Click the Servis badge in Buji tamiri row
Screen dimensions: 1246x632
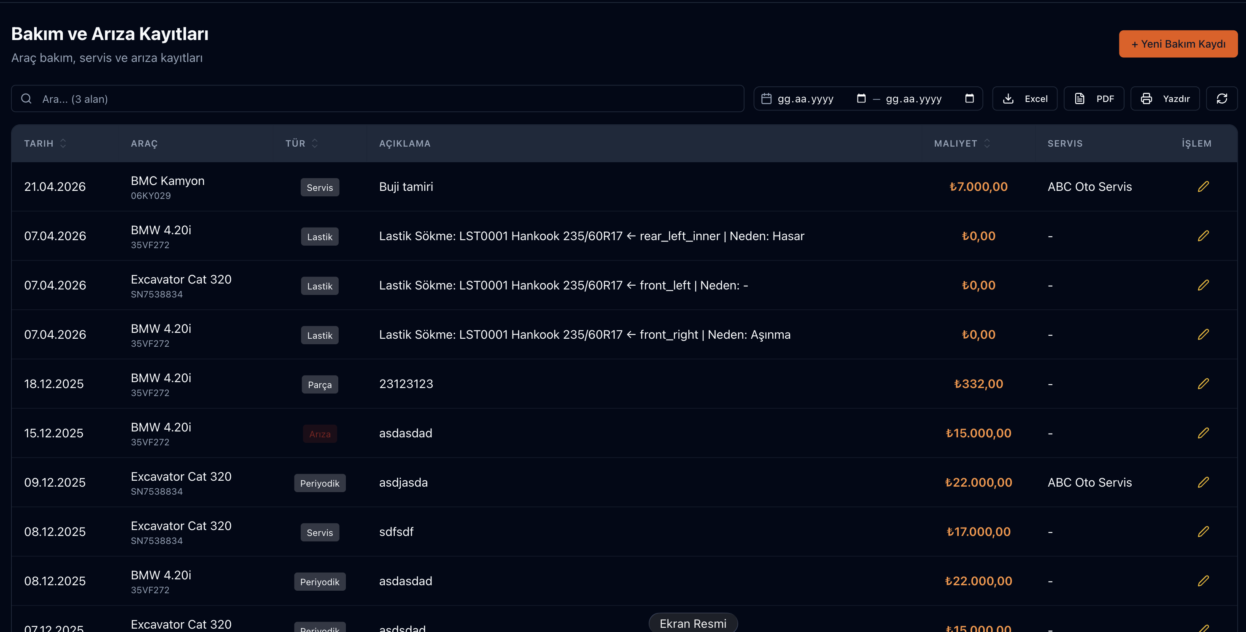click(320, 187)
